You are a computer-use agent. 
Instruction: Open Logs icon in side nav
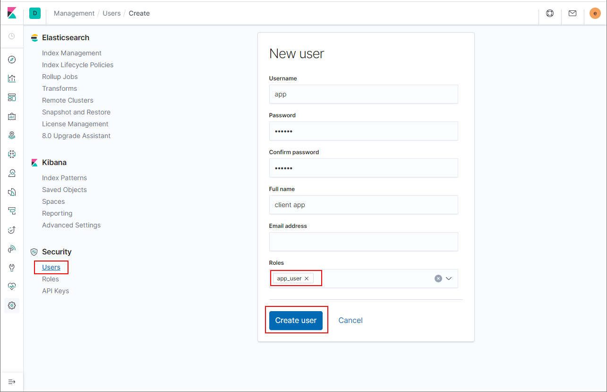tap(12, 192)
